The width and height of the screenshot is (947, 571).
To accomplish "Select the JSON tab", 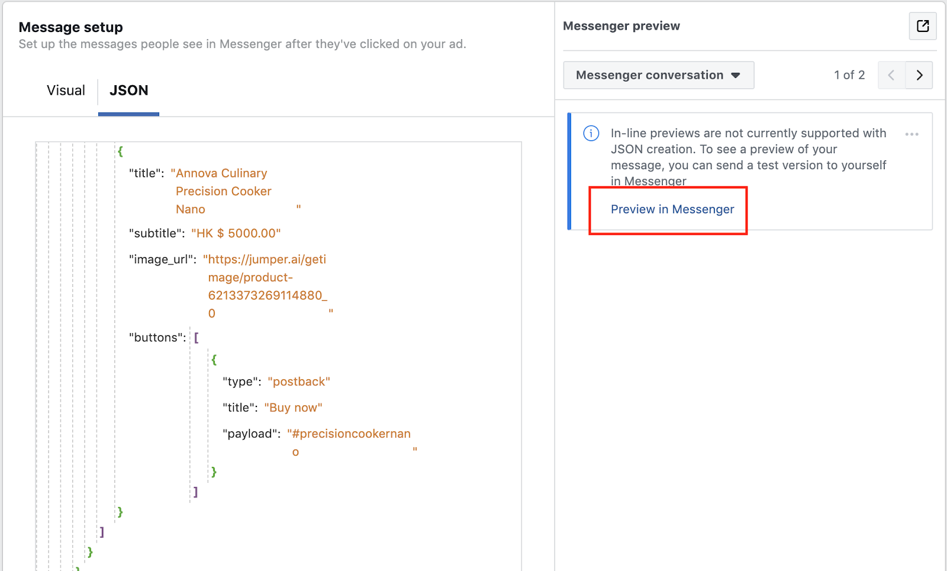I will coord(128,91).
